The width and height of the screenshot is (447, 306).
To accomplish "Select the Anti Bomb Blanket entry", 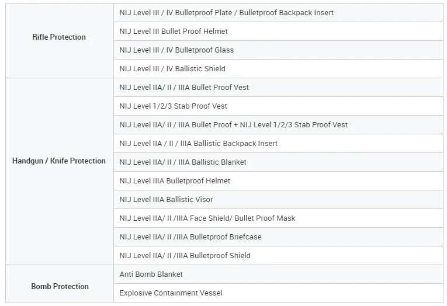I will (278, 274).
